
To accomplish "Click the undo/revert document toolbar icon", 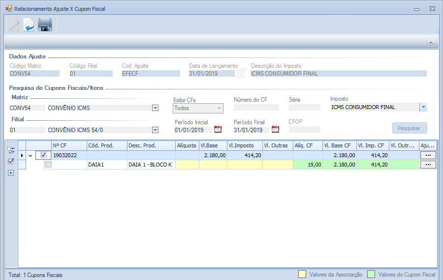I will [x=29, y=25].
